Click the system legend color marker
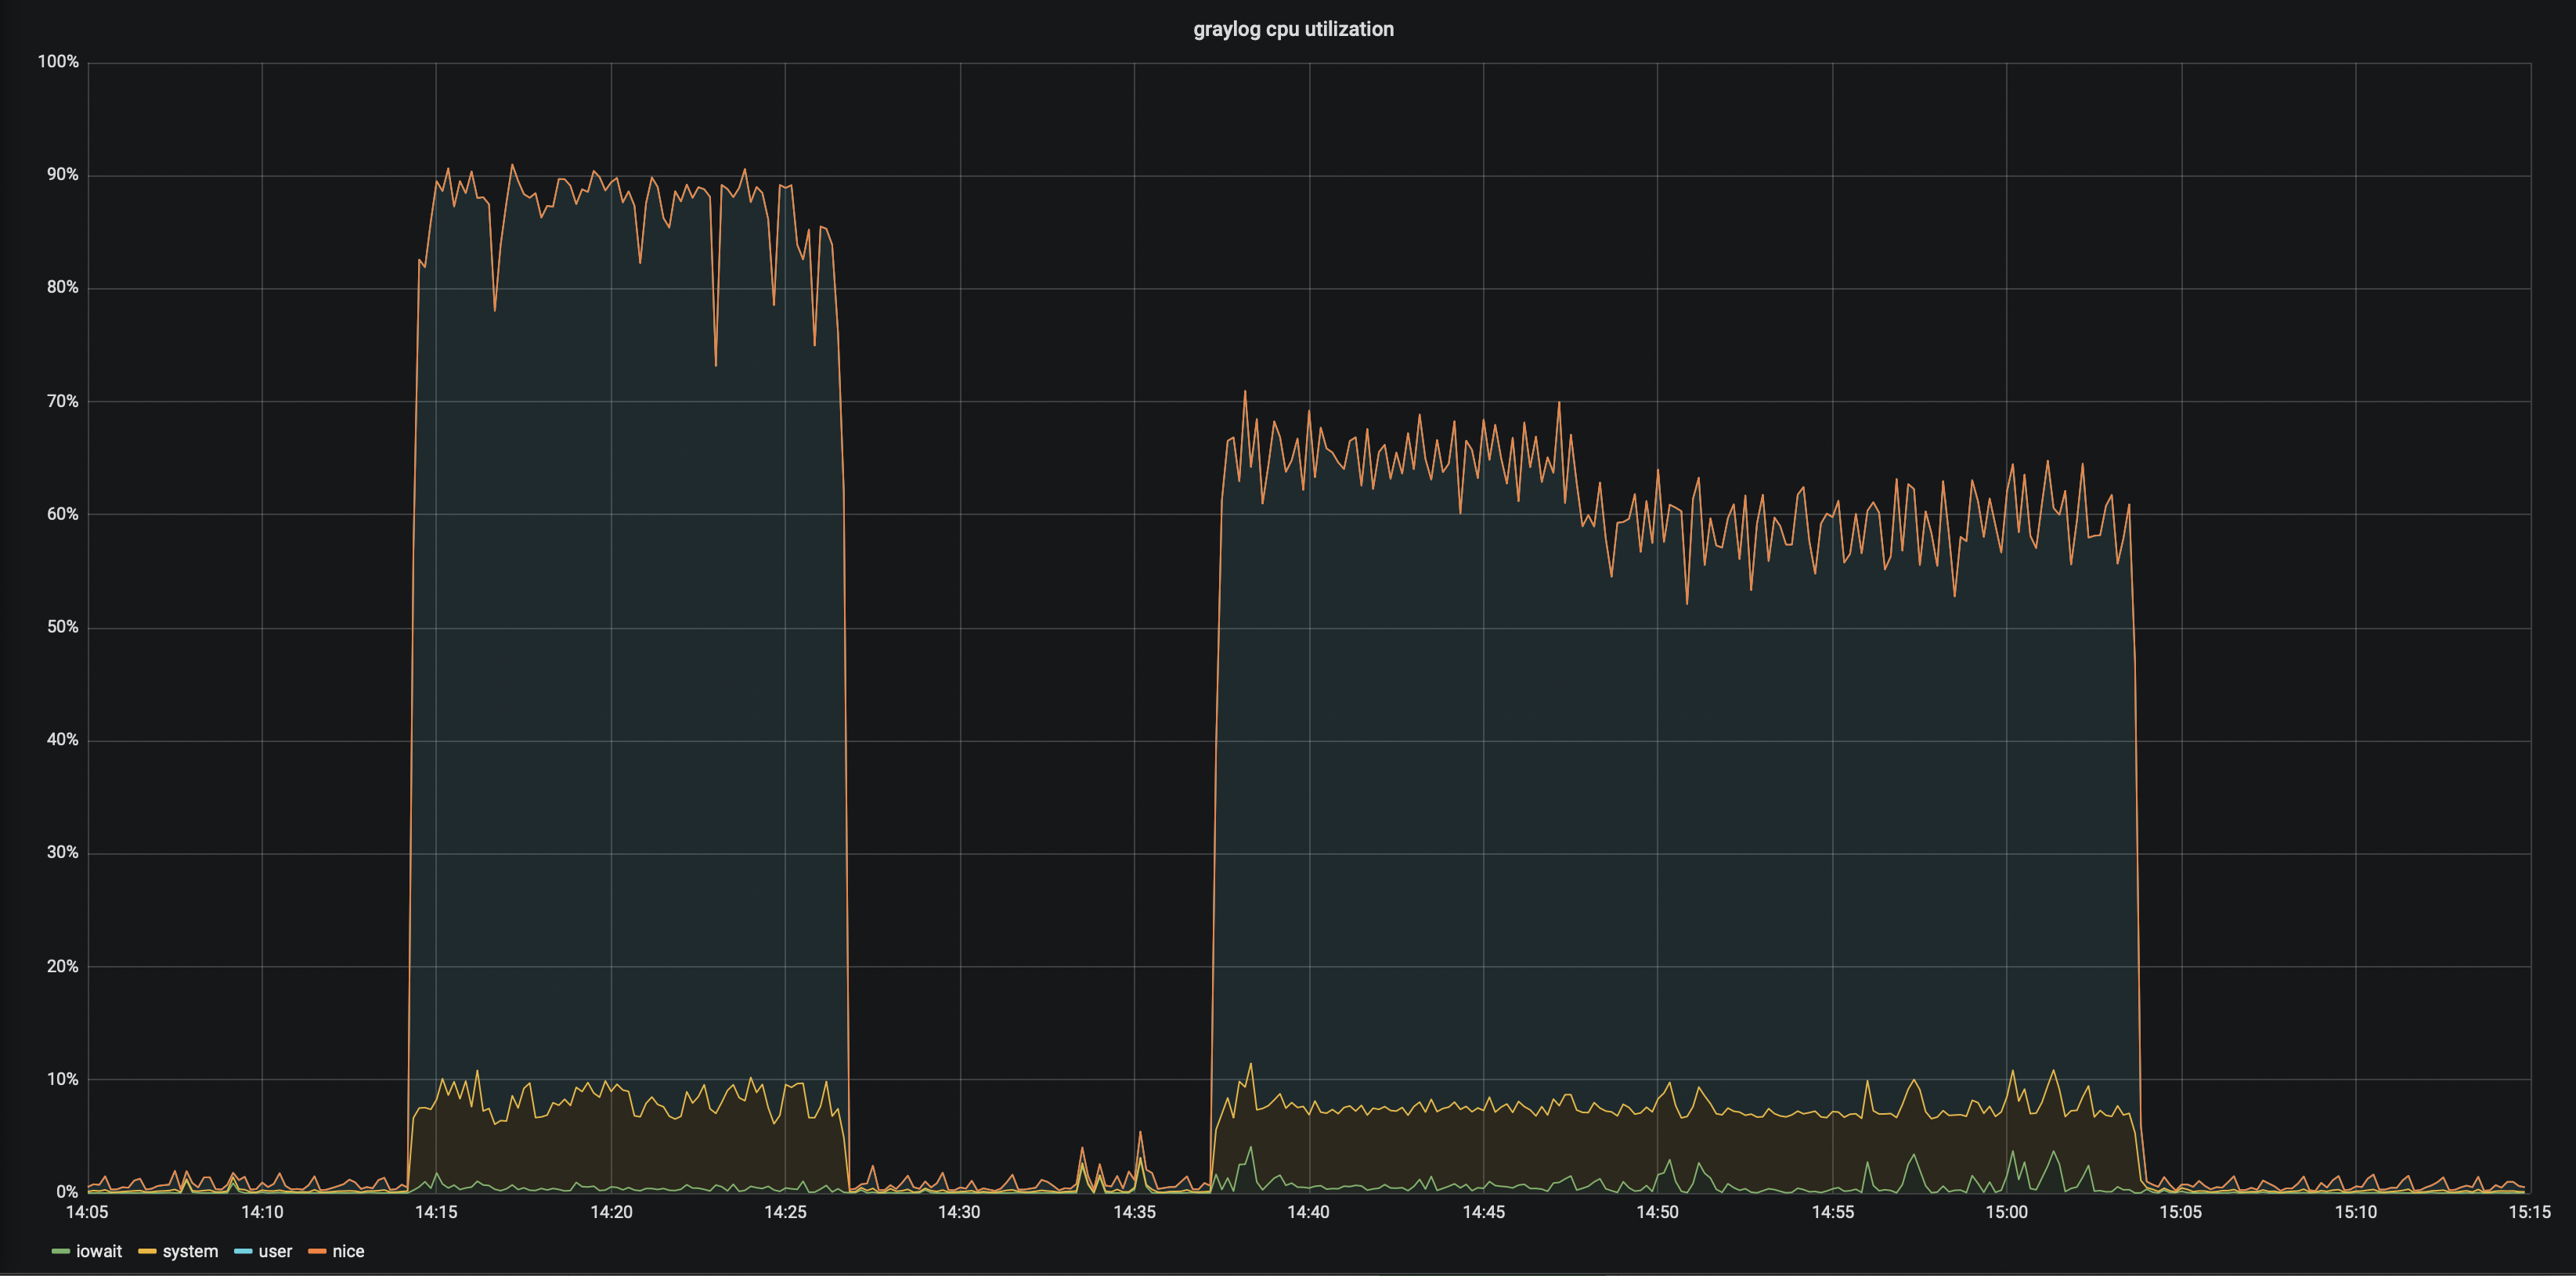The width and height of the screenshot is (2576, 1276). tap(147, 1251)
